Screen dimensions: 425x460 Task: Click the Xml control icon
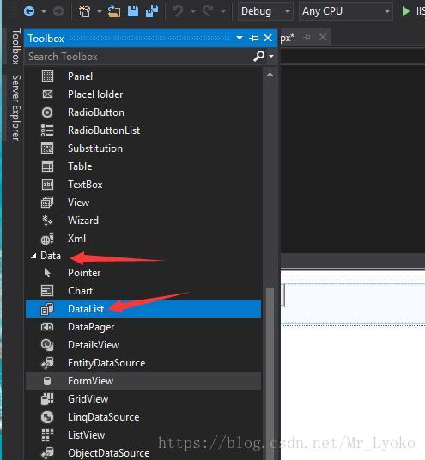[47, 239]
